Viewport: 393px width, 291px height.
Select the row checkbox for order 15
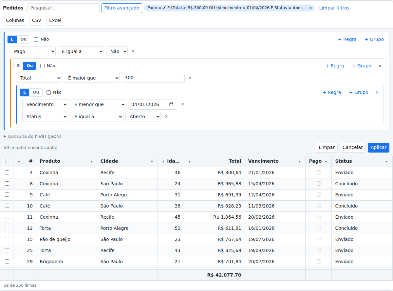(7, 239)
